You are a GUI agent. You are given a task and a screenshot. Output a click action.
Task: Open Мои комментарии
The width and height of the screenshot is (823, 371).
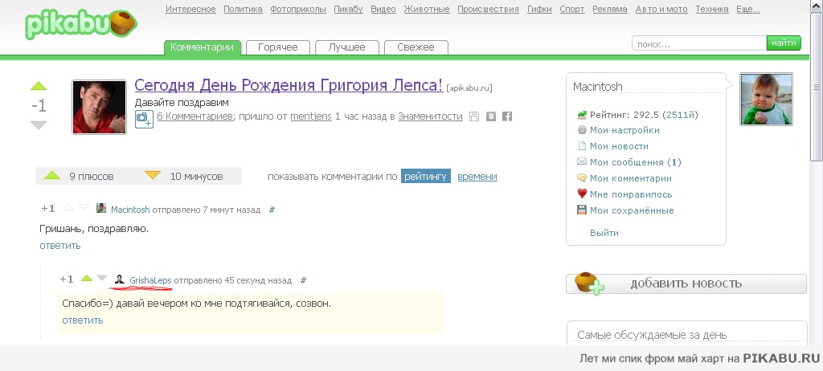coord(630,178)
